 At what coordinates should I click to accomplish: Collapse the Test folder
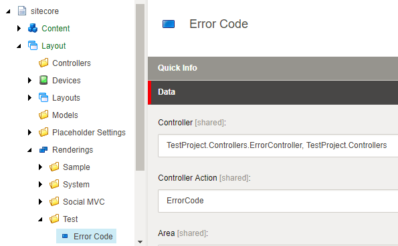[x=40, y=219]
